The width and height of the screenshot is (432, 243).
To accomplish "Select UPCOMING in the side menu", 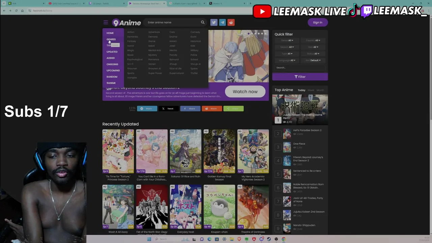I will 113,71.
